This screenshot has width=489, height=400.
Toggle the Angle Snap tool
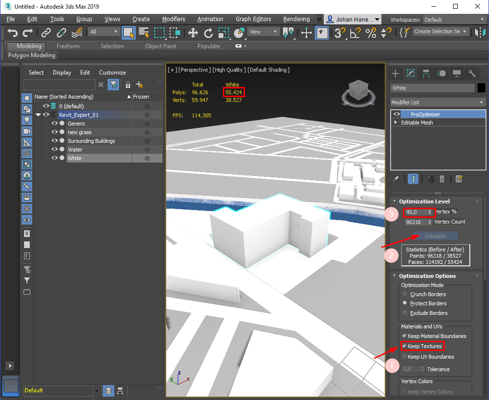click(x=355, y=32)
